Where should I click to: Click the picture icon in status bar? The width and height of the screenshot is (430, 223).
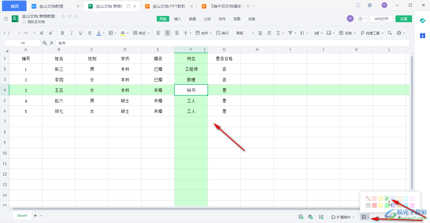321,217
